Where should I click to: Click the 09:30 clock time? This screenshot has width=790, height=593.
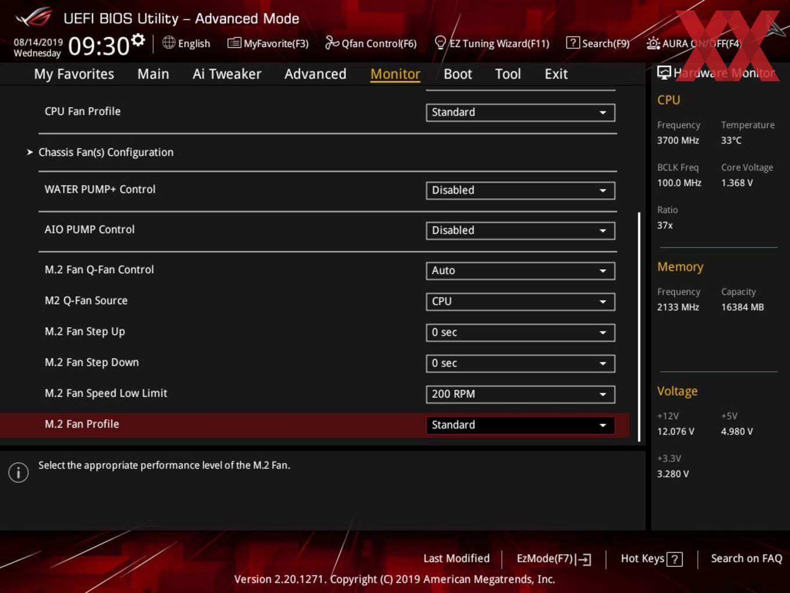tap(99, 46)
